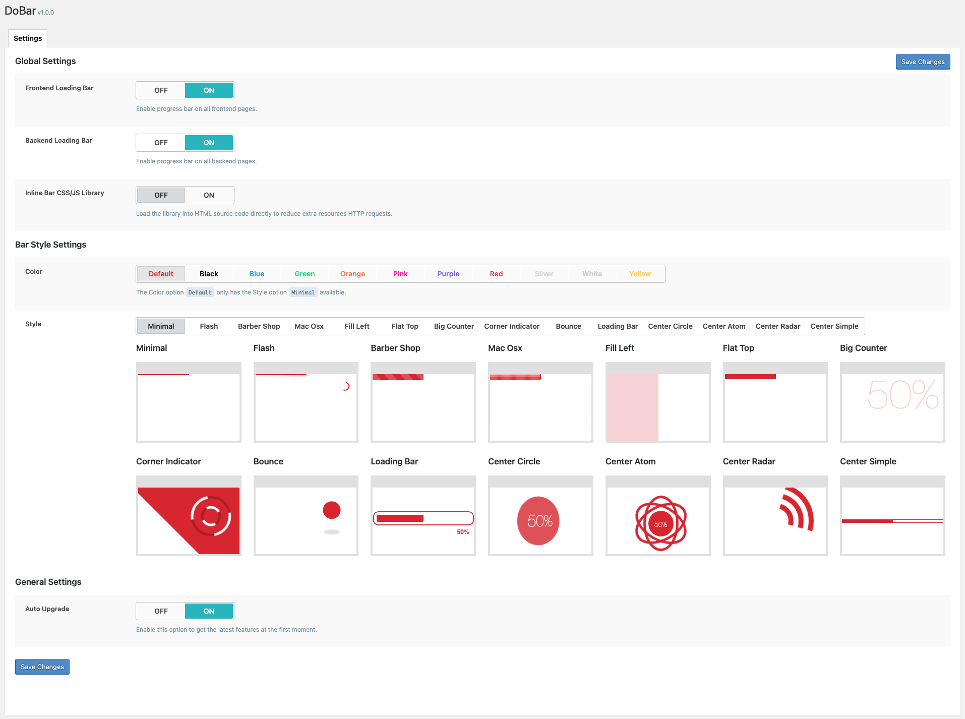The width and height of the screenshot is (965, 719).
Task: Pick the Pink color option
Action: 400,274
